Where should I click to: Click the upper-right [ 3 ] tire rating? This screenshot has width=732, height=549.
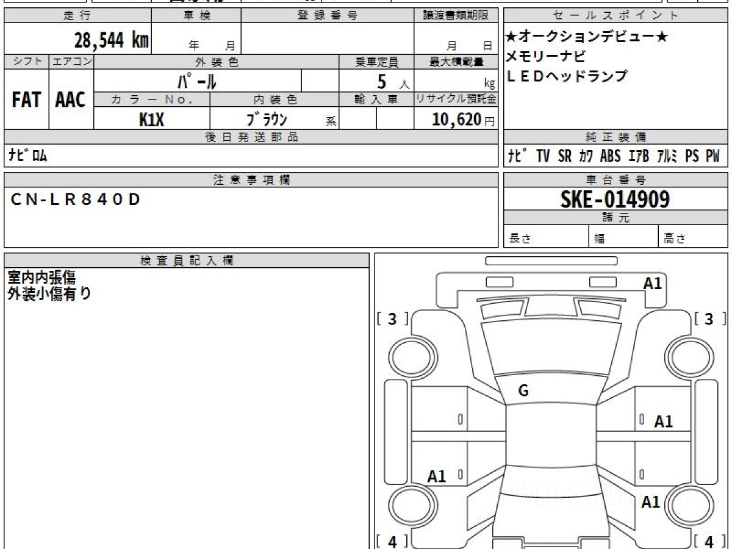pos(709,318)
